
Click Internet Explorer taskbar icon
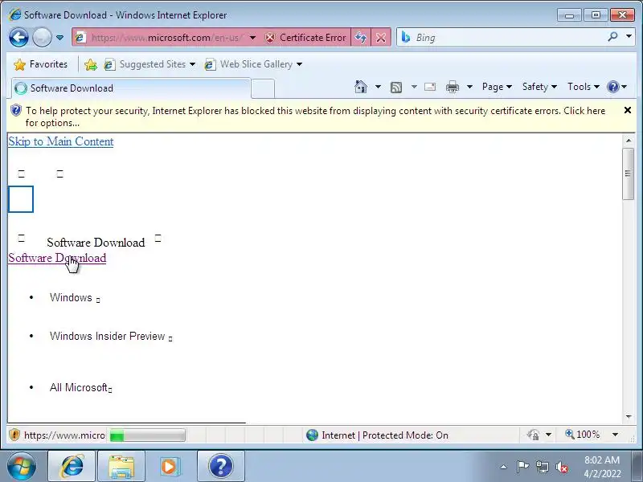click(72, 467)
